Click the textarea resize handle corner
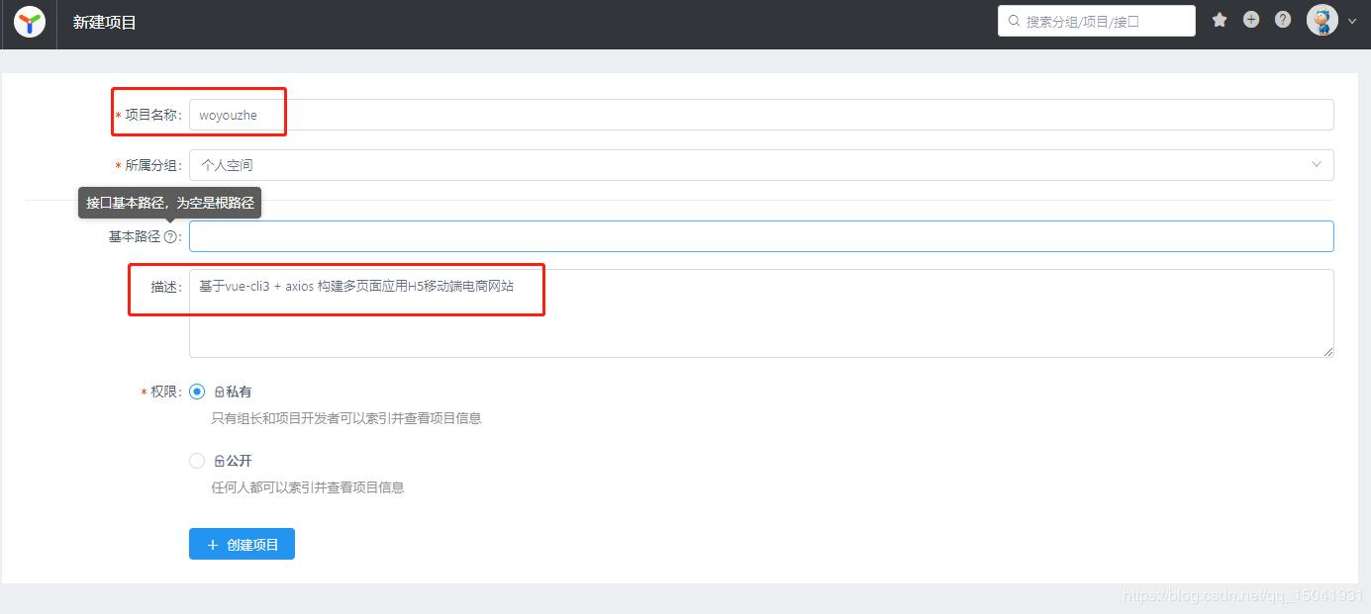The width and height of the screenshot is (1371, 614). pos(1329,352)
